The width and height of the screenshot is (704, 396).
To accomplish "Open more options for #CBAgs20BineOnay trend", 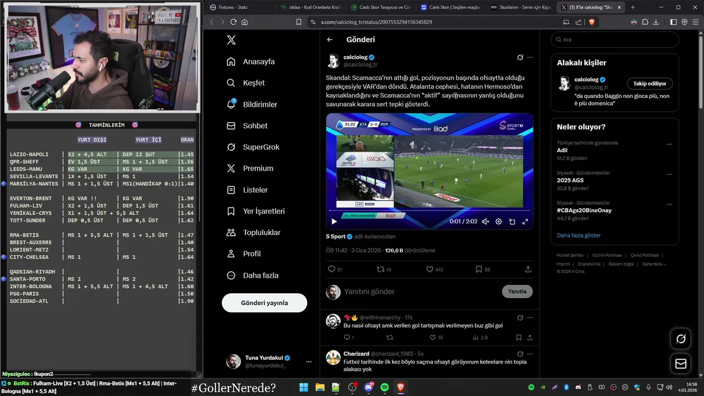I will point(669,205).
